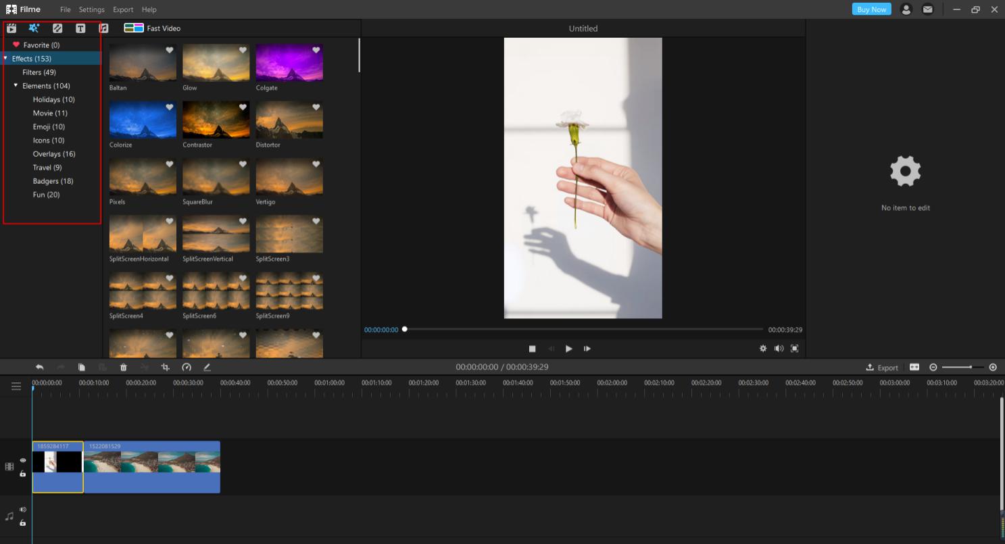This screenshot has height=544, width=1005.
Task: Favorite the Baltan effect via heart
Action: 170,50
